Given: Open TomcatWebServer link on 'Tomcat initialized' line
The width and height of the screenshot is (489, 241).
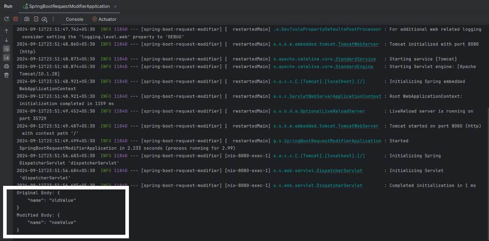Looking at the screenshot, I should [358, 44].
